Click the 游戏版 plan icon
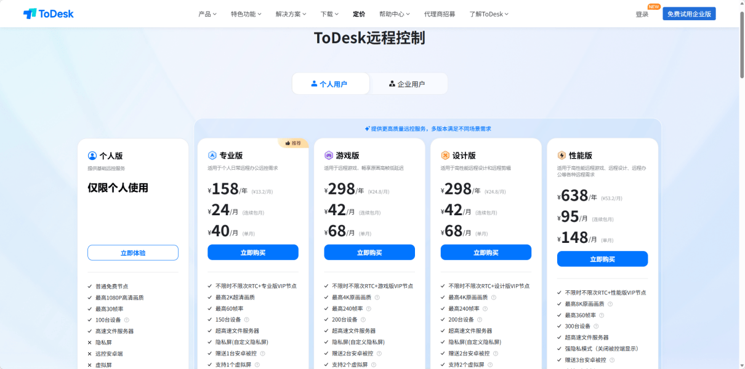 click(x=329, y=156)
